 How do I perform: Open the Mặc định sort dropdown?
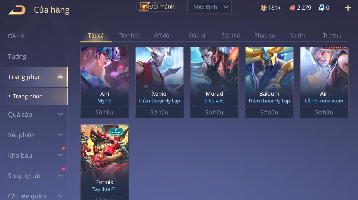(x=209, y=7)
